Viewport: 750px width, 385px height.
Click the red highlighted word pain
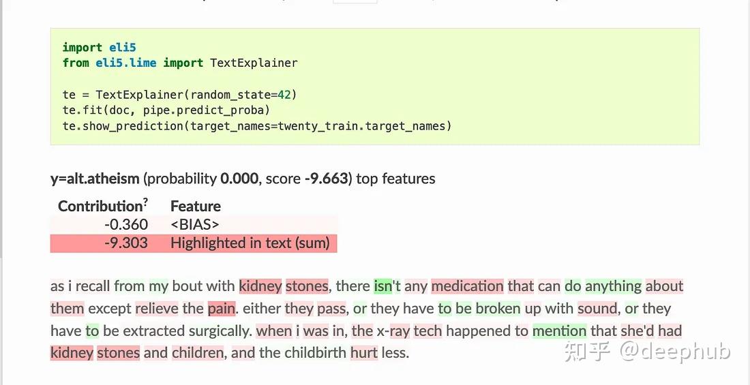click(x=221, y=309)
